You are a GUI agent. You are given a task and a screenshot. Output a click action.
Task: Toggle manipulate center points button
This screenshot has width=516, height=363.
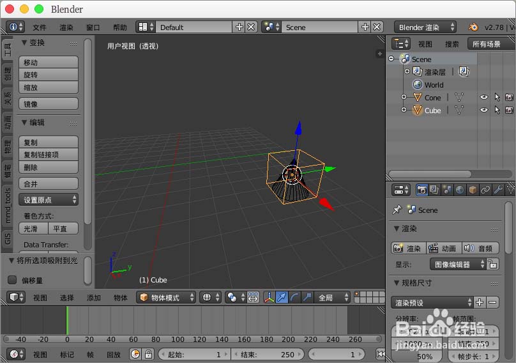[x=253, y=297]
